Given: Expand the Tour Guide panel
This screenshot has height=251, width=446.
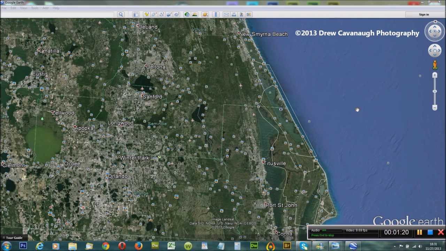Looking at the screenshot, I should coord(12,238).
